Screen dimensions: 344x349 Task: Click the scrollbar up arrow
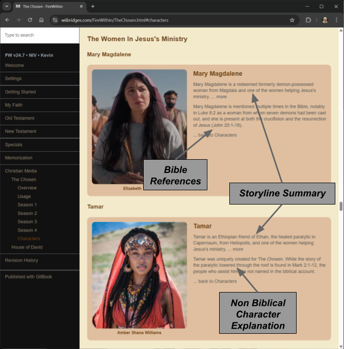tap(341, 31)
